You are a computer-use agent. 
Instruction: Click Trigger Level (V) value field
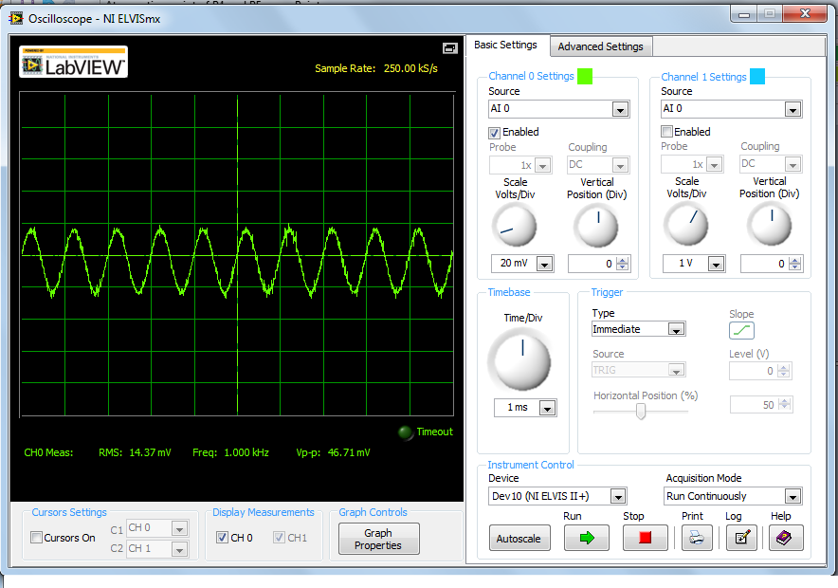pos(754,371)
